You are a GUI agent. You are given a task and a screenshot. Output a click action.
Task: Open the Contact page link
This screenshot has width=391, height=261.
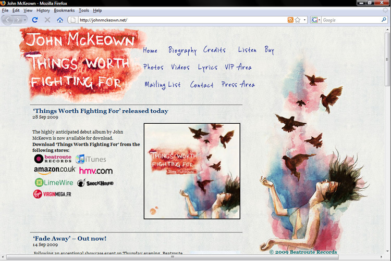click(x=202, y=85)
